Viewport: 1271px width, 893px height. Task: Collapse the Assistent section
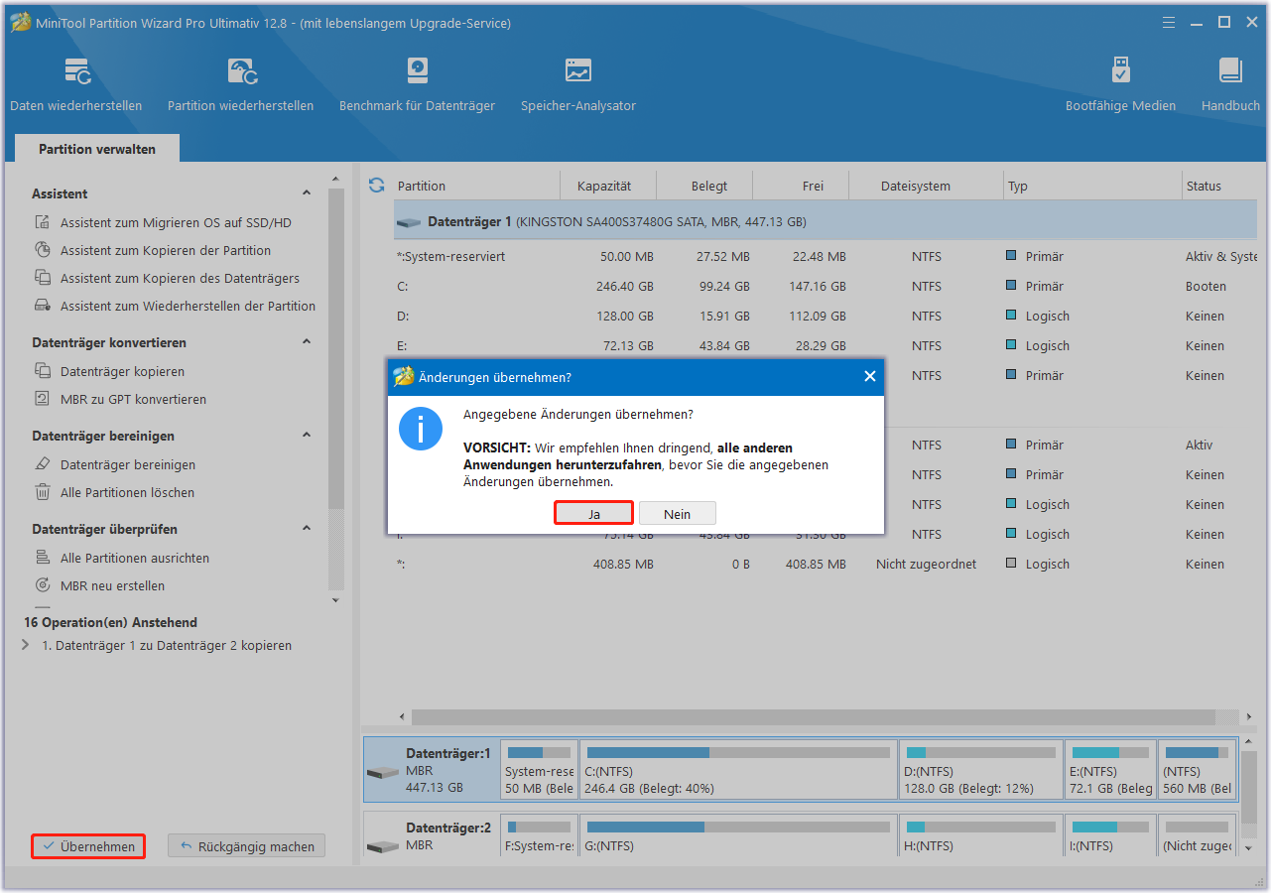click(307, 193)
